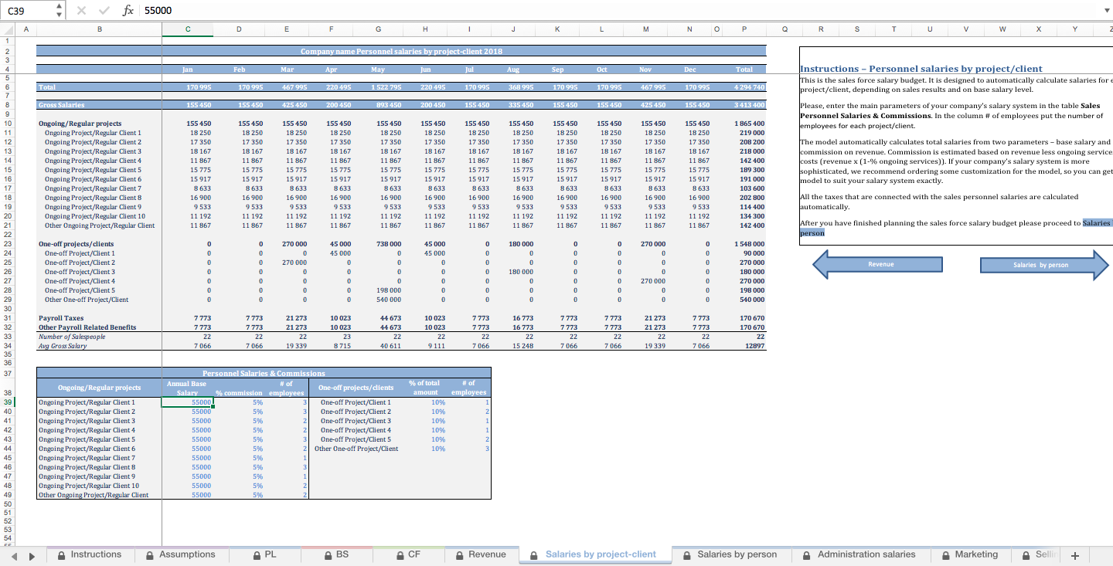Go to next sheet with right navigation arrow
This screenshot has height=566, width=1113.
coord(32,555)
